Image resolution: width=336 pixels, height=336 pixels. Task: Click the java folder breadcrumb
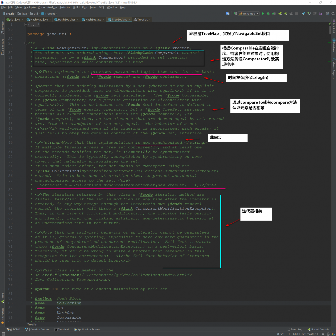22,14
